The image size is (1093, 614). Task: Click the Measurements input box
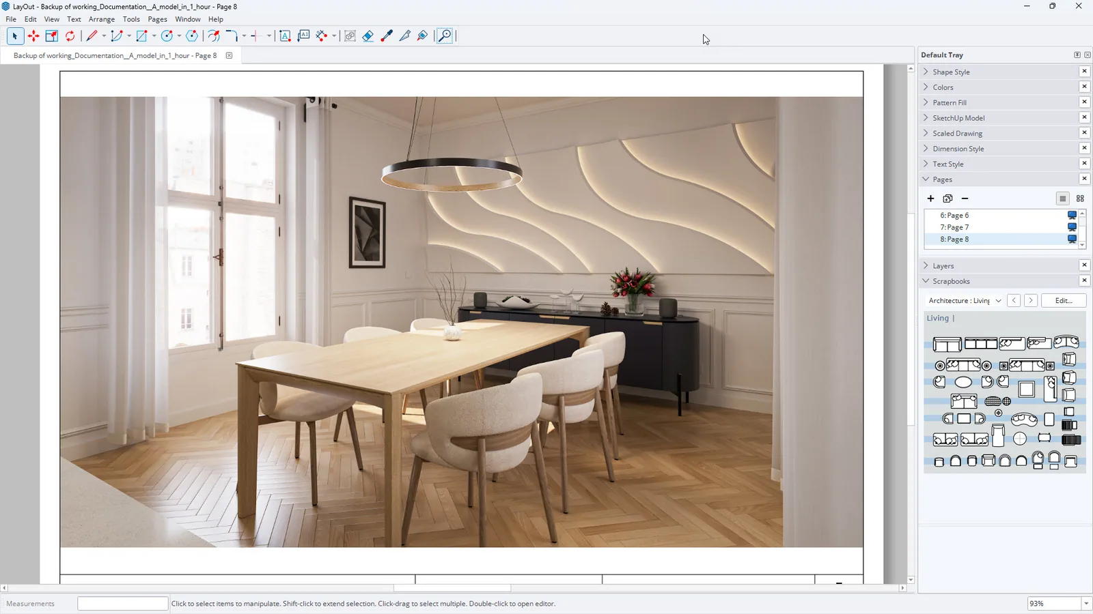click(x=122, y=604)
